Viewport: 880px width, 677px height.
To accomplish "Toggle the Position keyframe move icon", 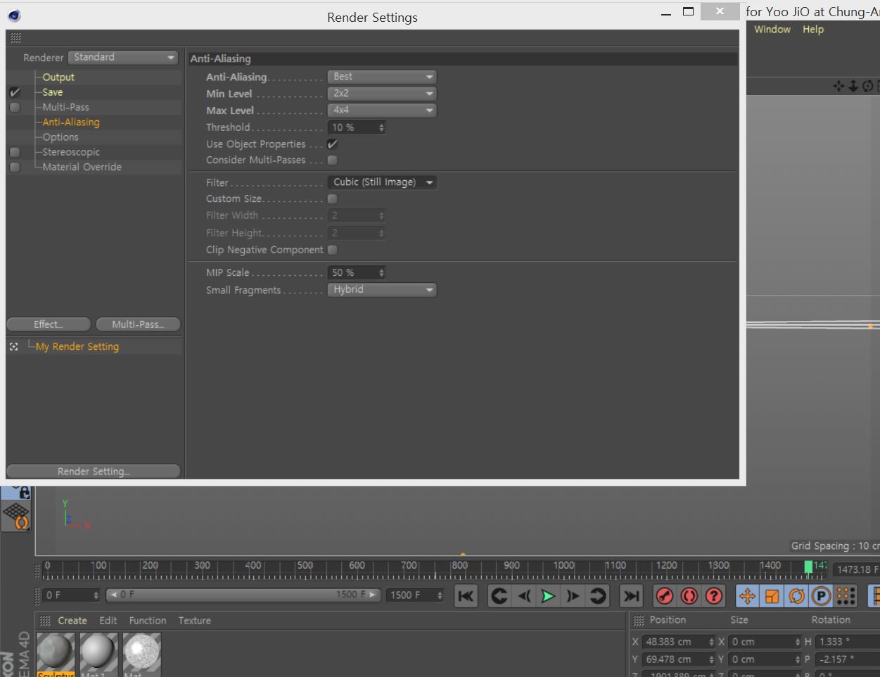I will tap(747, 596).
